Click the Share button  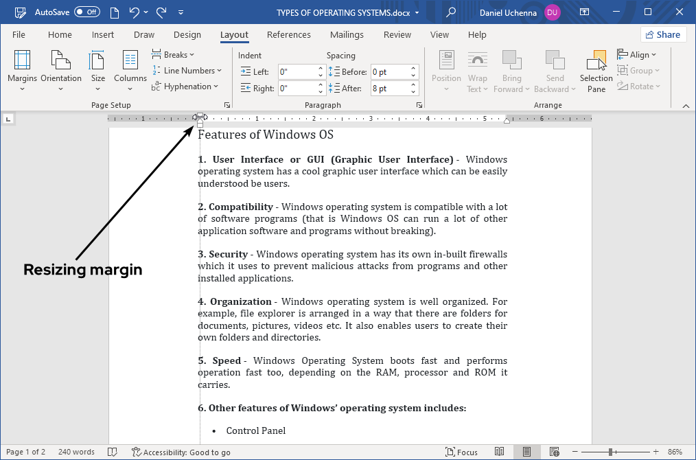click(663, 34)
